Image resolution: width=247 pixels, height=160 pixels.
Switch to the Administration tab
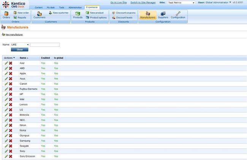click(75, 7)
